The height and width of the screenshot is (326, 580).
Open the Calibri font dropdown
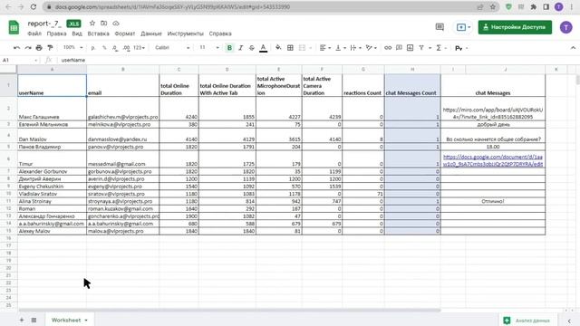click(172, 48)
